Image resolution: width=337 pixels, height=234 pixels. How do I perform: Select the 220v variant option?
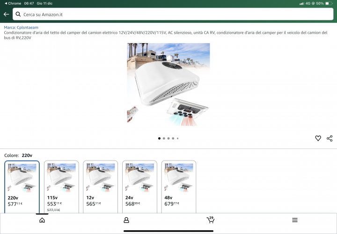22,187
